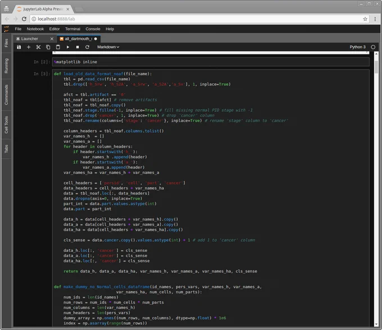Select the In [2] cell prompt
The width and height of the screenshot is (382, 330).
click(x=42, y=62)
